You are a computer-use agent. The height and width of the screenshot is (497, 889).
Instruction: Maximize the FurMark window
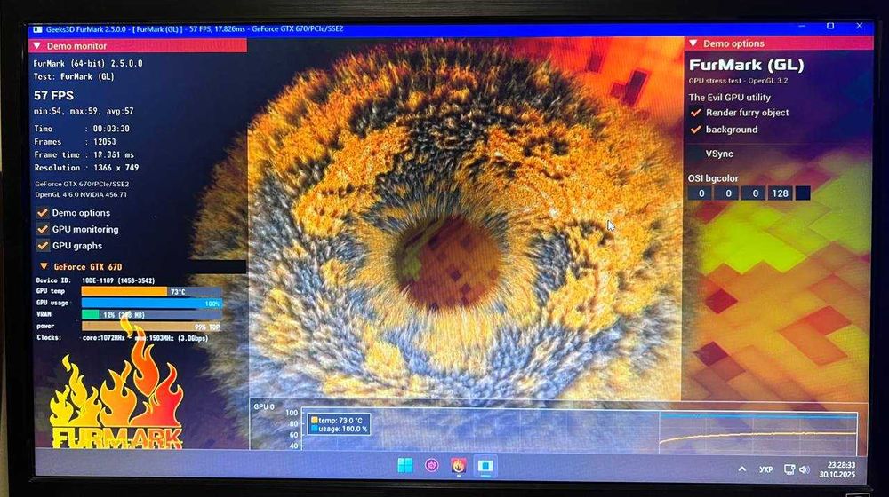point(830,26)
